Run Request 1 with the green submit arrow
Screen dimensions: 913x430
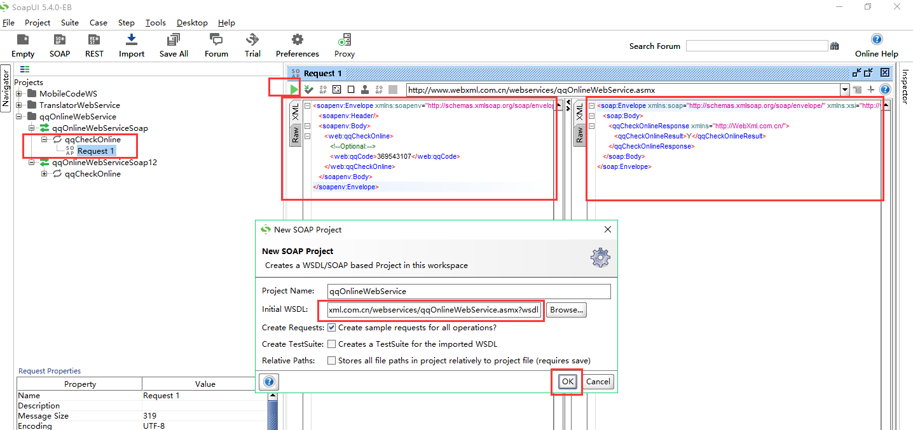coord(294,89)
